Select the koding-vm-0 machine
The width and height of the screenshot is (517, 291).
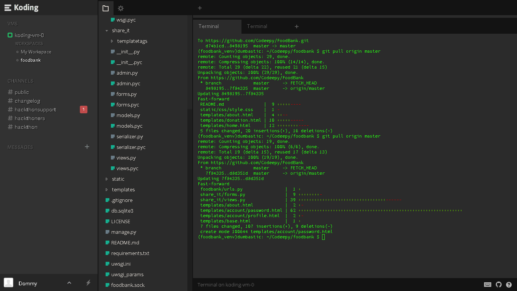coord(29,35)
